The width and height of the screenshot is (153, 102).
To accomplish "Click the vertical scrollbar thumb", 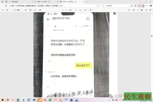I will [x=152, y=36].
